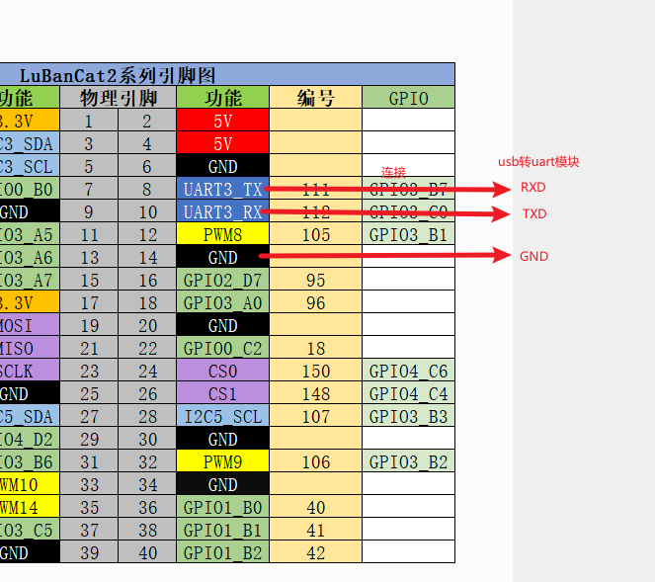Select physical pin 39 cell

click(89, 552)
